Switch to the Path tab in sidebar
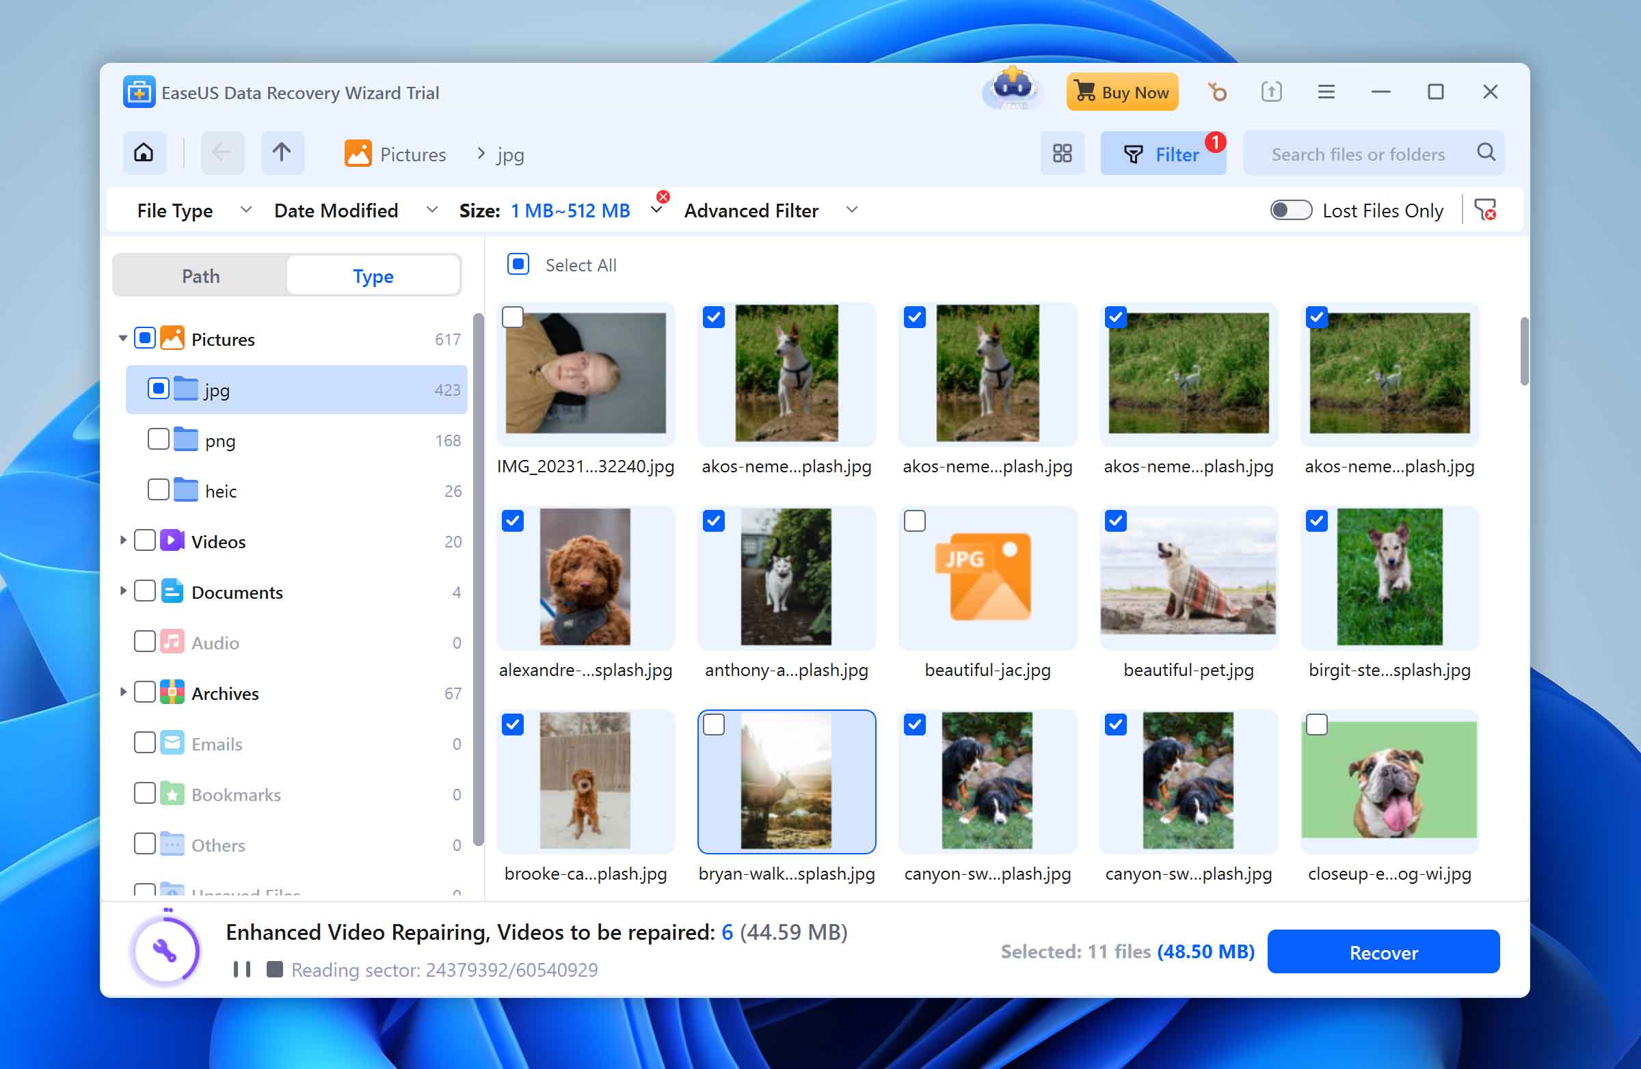 pos(200,275)
